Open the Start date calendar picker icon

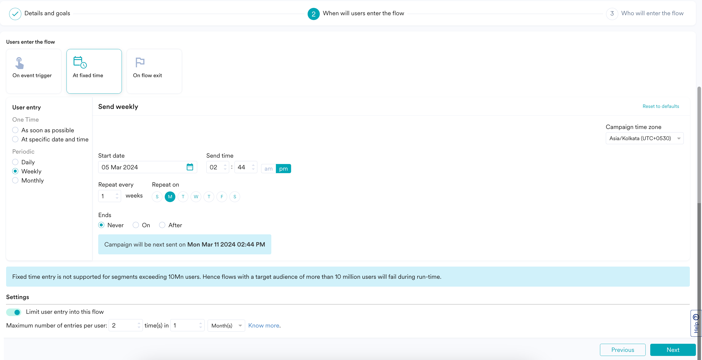[x=190, y=167]
